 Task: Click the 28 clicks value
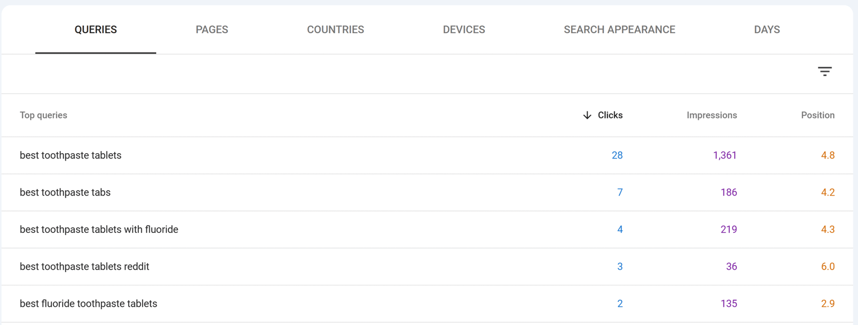coord(617,155)
